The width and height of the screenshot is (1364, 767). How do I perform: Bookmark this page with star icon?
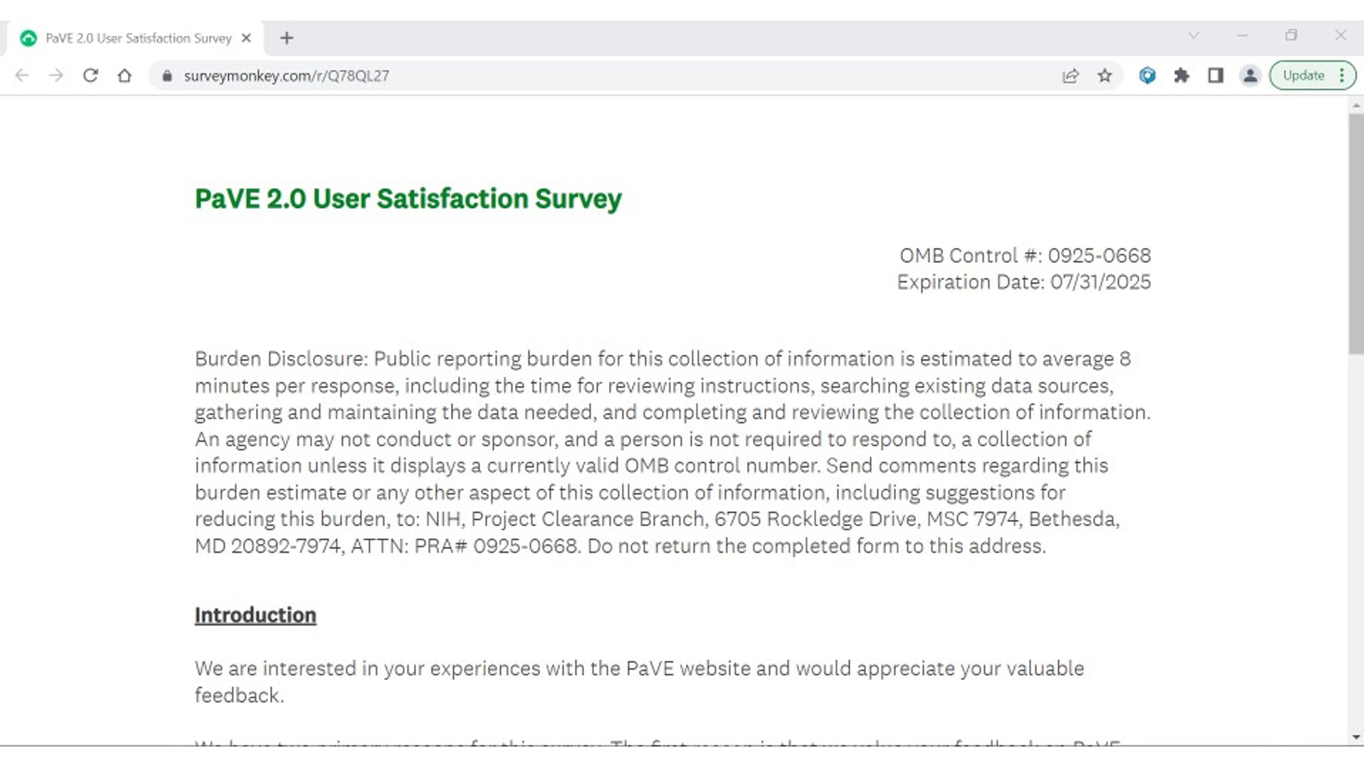coord(1105,75)
